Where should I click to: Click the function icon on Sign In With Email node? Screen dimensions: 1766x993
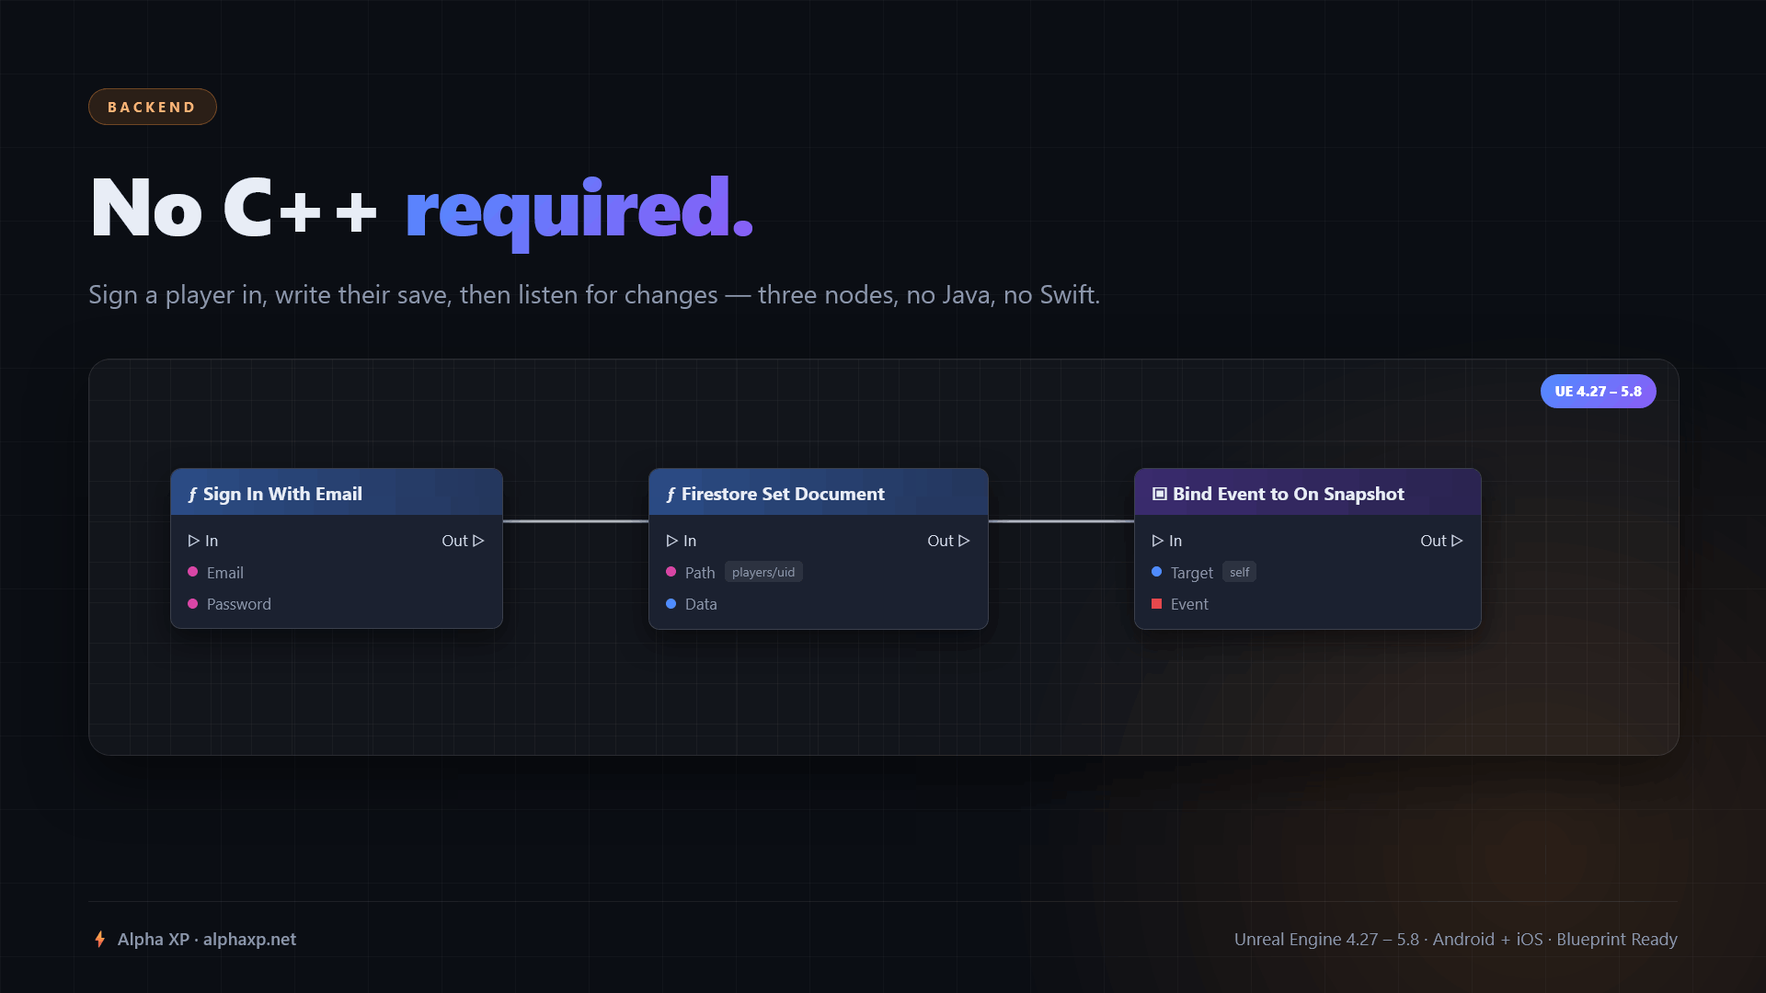[192, 495]
